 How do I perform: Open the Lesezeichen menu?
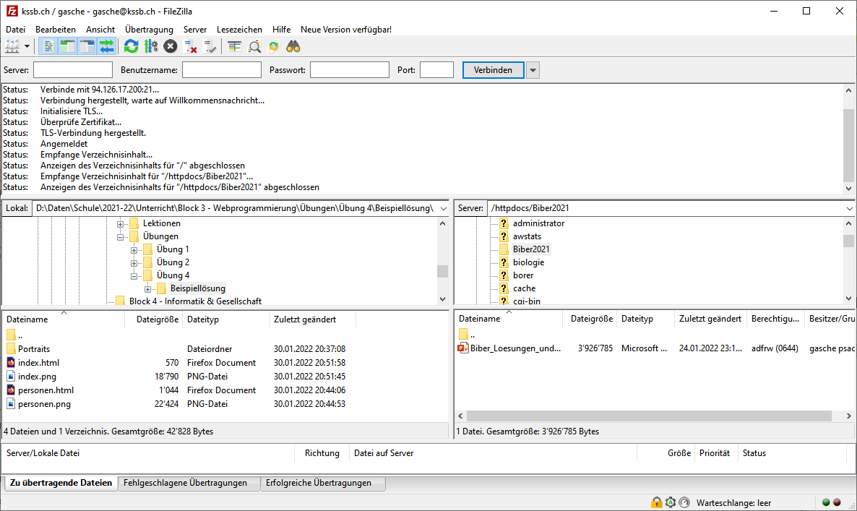(239, 30)
